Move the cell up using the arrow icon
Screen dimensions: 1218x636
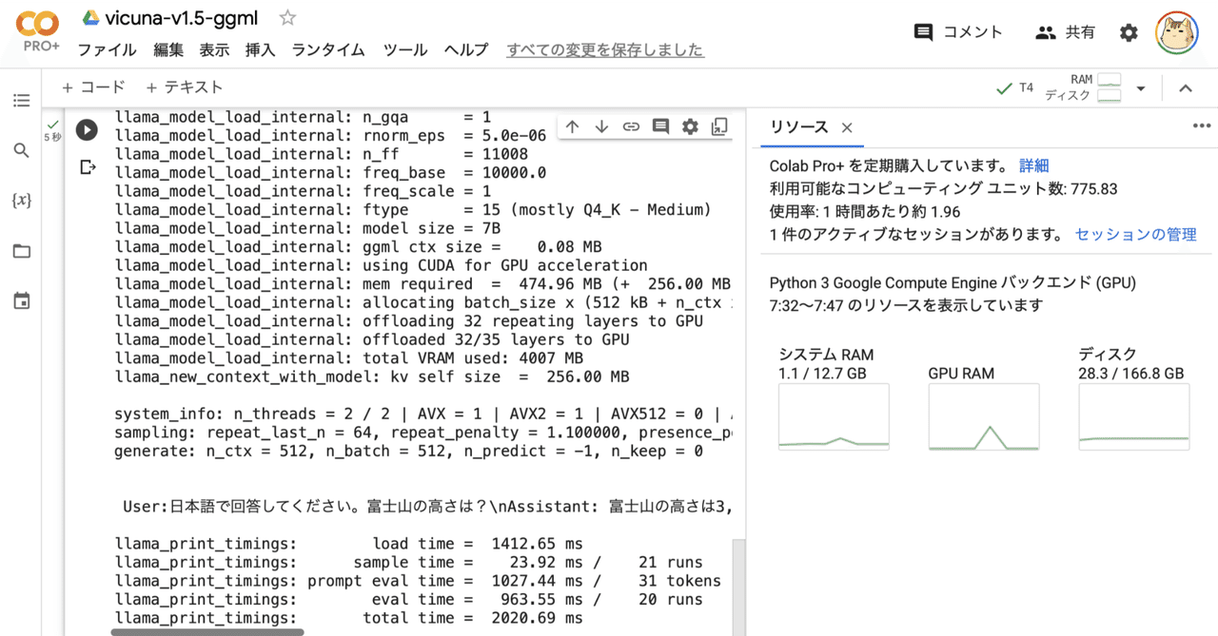pyautogui.click(x=572, y=125)
